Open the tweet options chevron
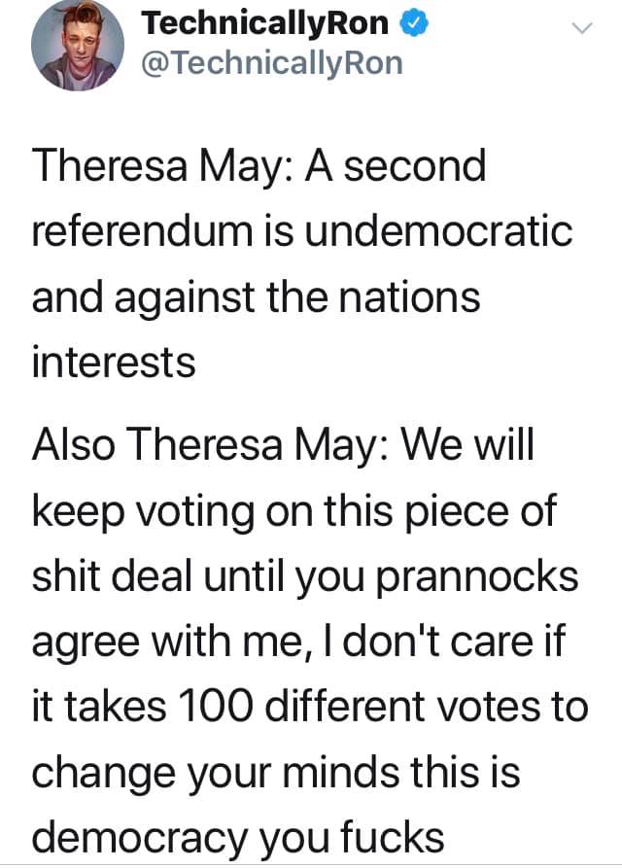Image resolution: width=622 pixels, height=868 pixels. [580, 30]
